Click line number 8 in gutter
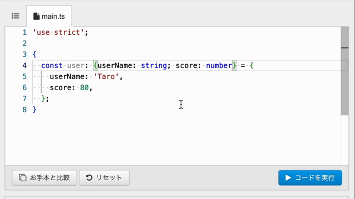The width and height of the screenshot is (355, 199). pyautogui.click(x=24, y=109)
